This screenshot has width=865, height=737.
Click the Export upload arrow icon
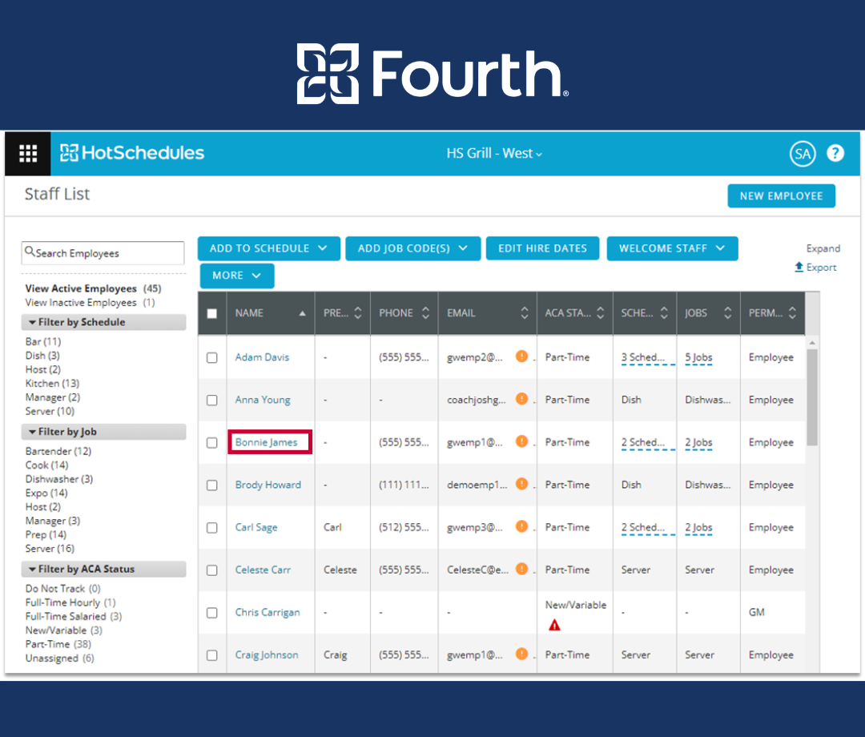(799, 267)
